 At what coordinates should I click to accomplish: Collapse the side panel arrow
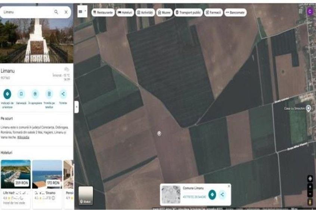tap(76, 107)
